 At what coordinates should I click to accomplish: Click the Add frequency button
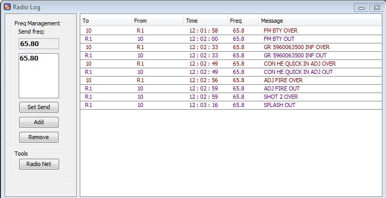(x=39, y=123)
